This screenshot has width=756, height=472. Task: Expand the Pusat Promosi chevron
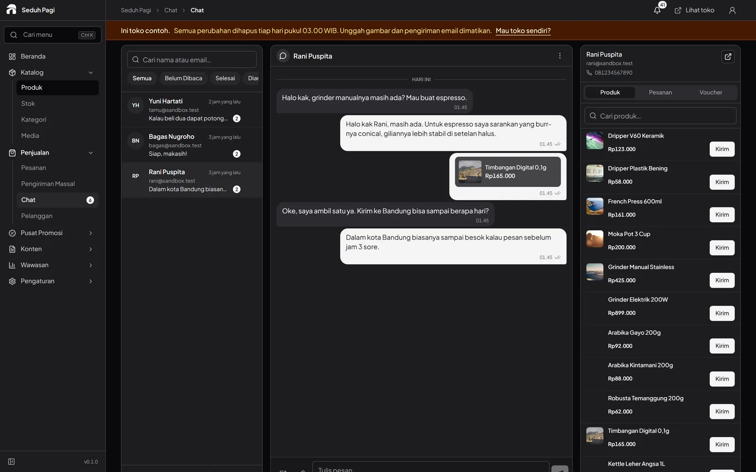tap(91, 233)
